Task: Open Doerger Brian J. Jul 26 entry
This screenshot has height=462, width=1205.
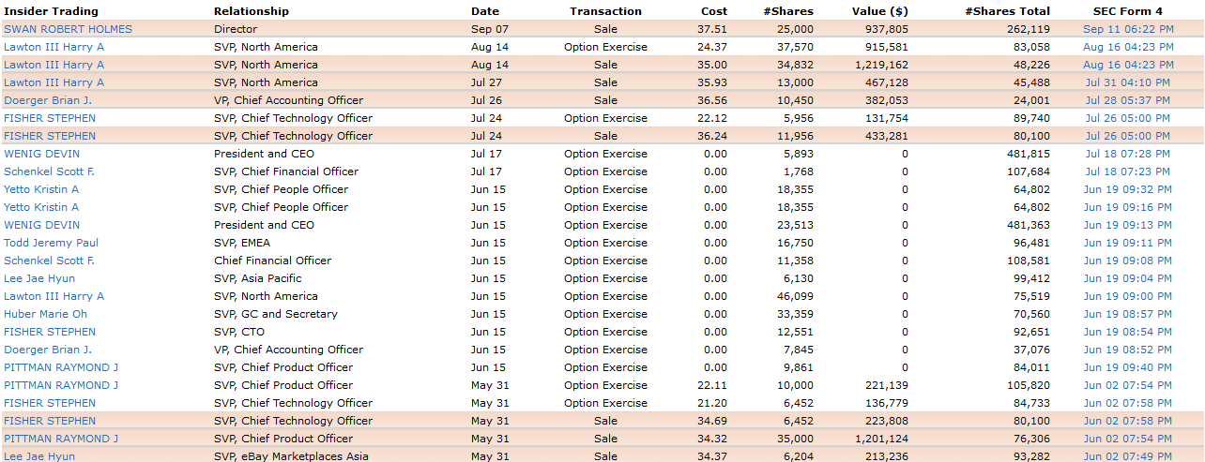Action: (48, 100)
